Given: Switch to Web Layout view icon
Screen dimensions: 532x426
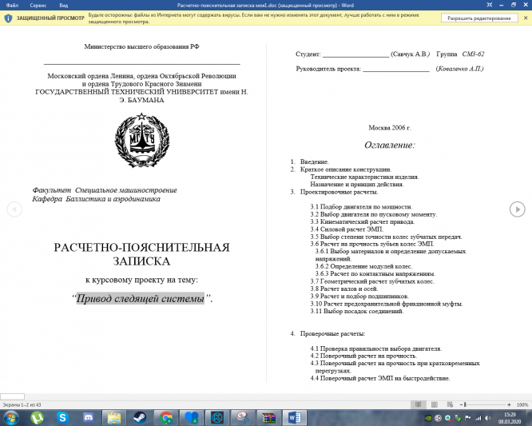Looking at the screenshot, I should 450,404.
